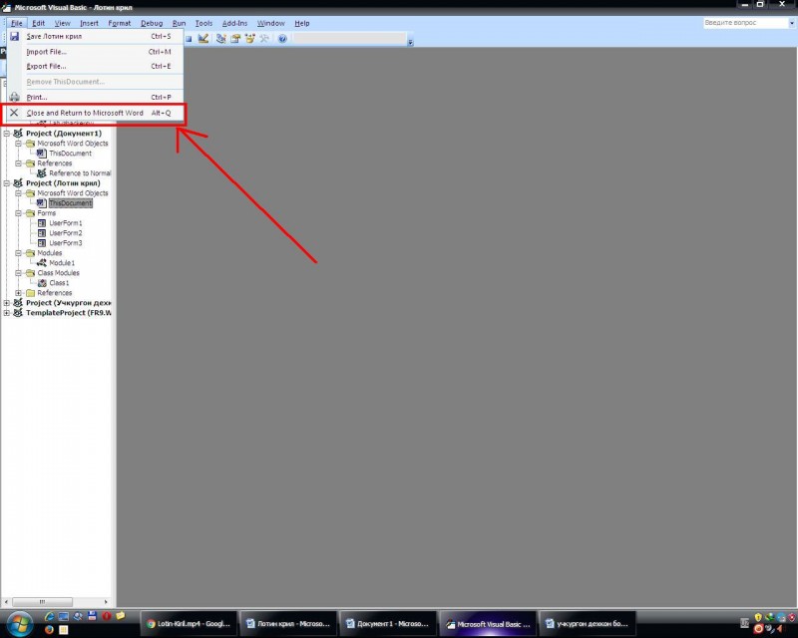Open the Project Explorer toolbar icon

click(220, 39)
